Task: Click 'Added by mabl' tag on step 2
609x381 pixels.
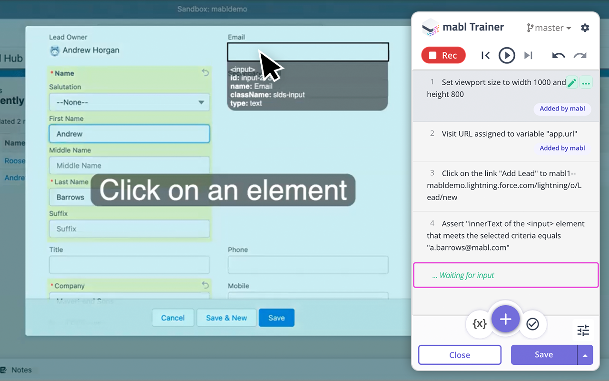Action: click(562, 148)
